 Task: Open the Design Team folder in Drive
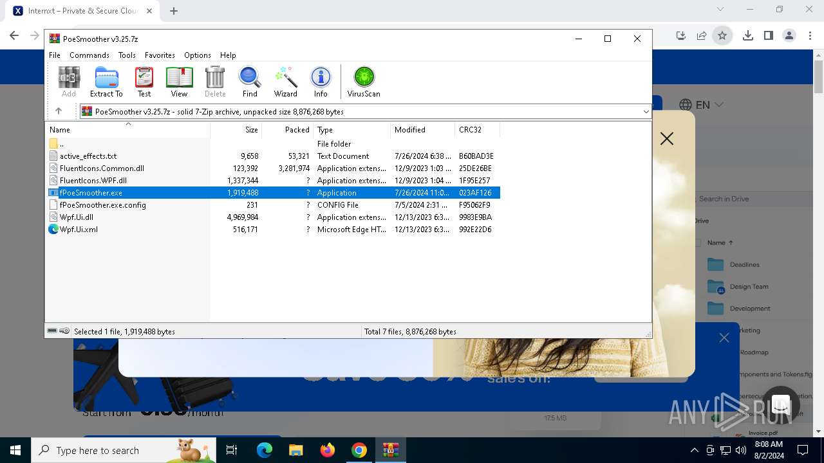click(738, 287)
